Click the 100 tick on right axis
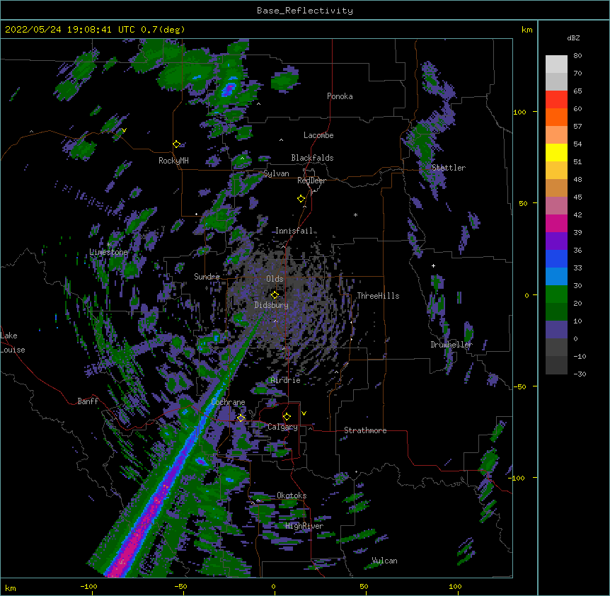Screen dimensions: 610x596 tap(519, 112)
